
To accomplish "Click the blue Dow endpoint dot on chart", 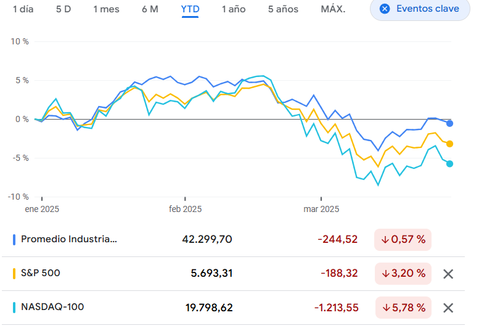I will pos(450,123).
